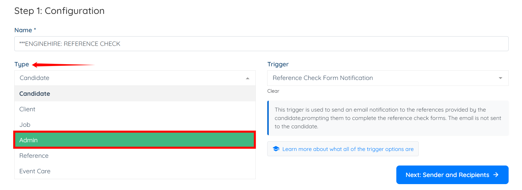Click the Type field label
522x190 pixels.
click(22, 64)
